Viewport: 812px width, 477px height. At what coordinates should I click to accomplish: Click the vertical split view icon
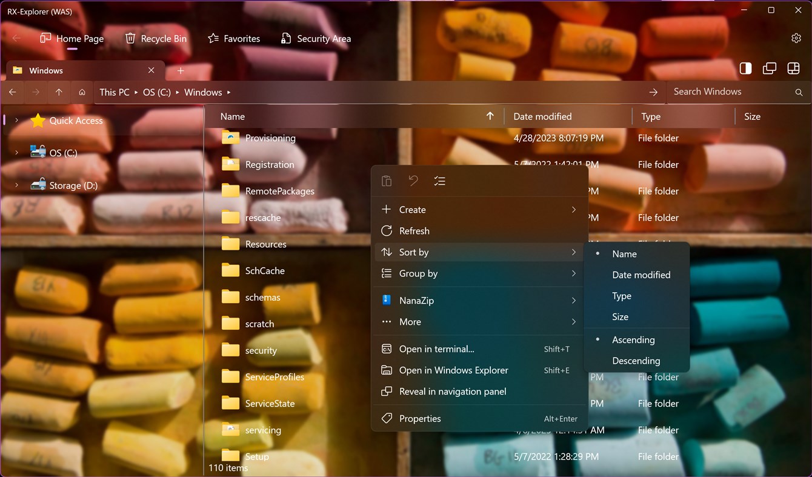point(745,68)
